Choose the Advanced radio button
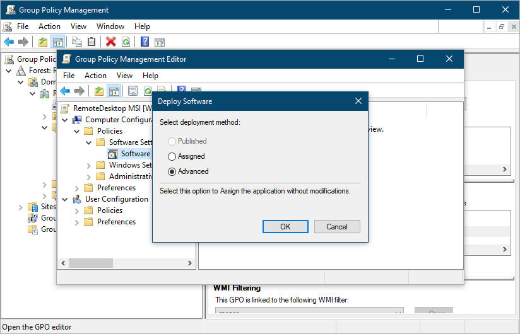Viewport: 520px width, 334px height. pos(172,171)
